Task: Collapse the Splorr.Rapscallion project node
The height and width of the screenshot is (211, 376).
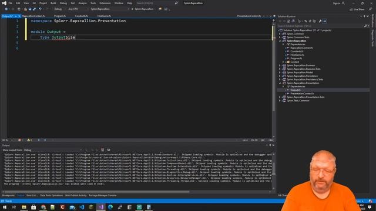Action: pyautogui.click(x=280, y=41)
